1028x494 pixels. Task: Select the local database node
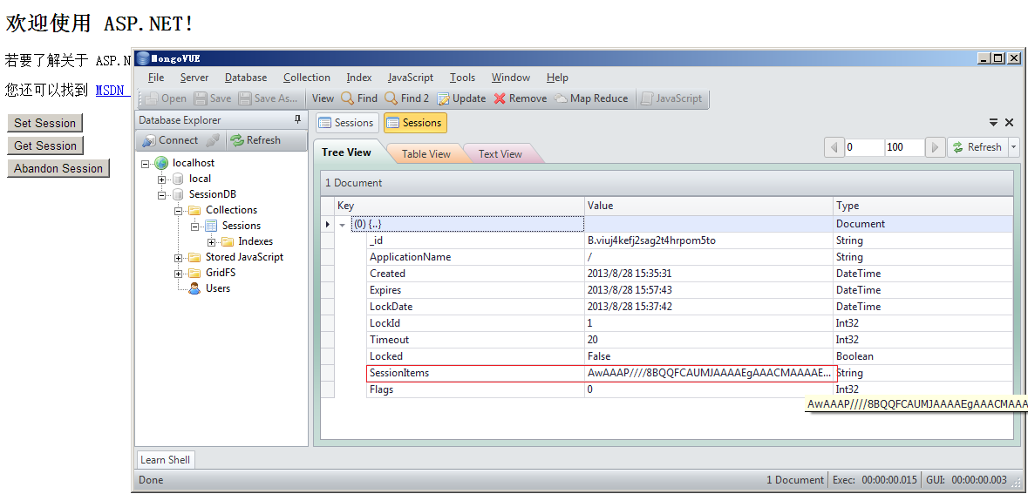point(200,179)
